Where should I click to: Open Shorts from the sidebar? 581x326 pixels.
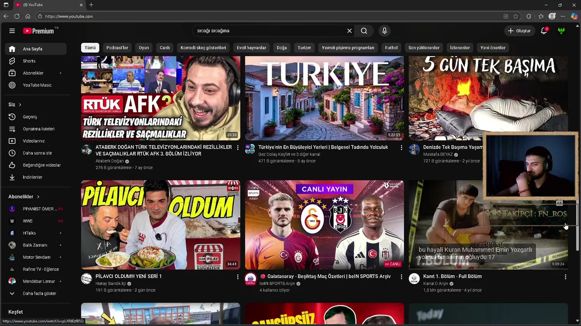36,61
